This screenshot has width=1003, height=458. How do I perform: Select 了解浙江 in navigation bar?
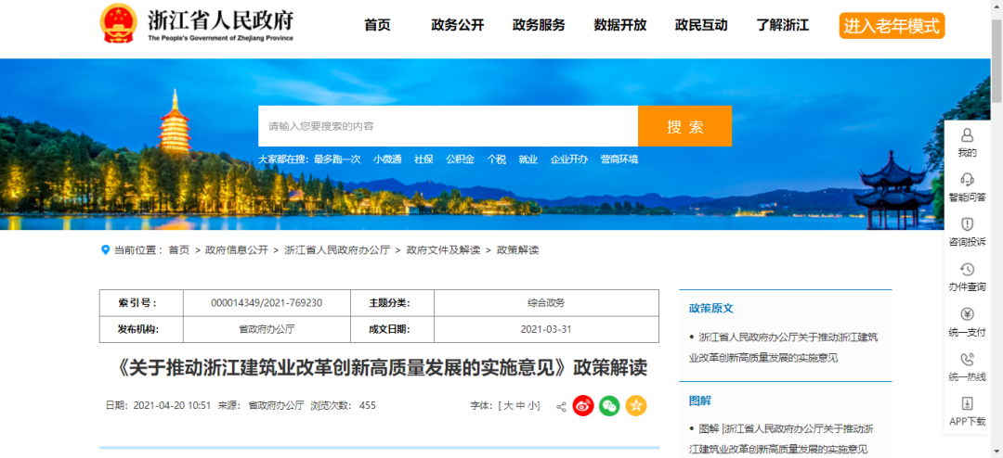[782, 25]
